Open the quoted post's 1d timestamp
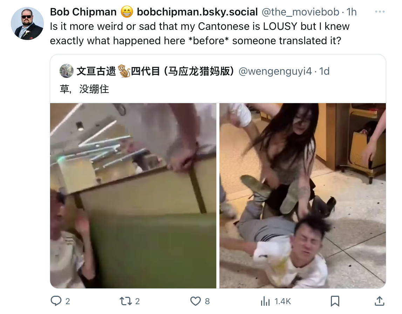Image resolution: width=402 pixels, height=314 pixels. click(324, 71)
